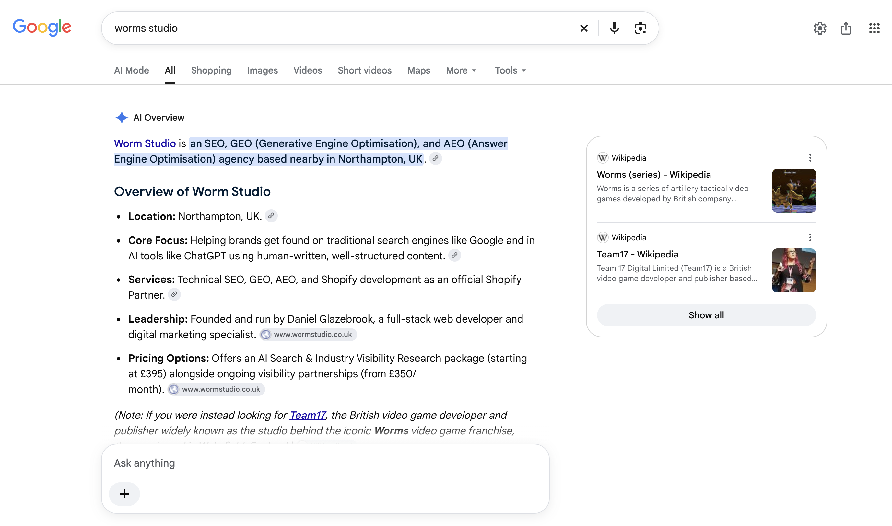
Task: Click the plus button in Ask anything box
Action: [x=124, y=494]
